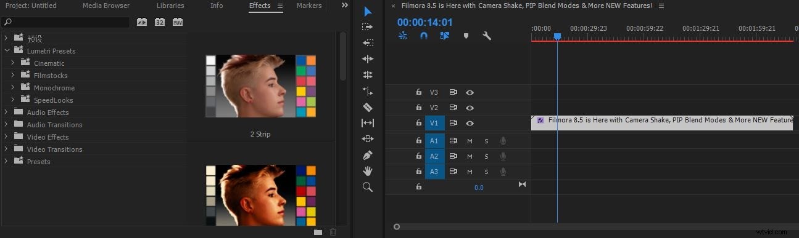Mute track A1

pyautogui.click(x=470, y=141)
